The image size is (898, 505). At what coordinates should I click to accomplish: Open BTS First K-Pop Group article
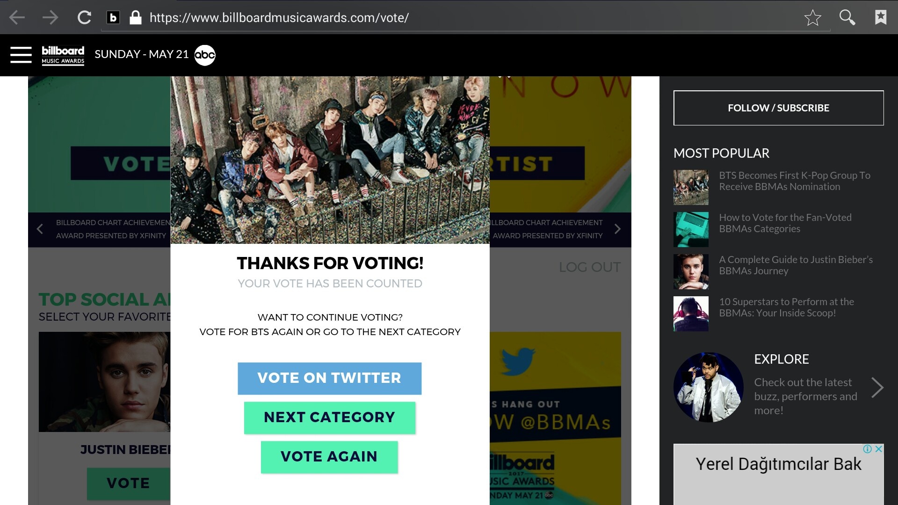point(794,181)
